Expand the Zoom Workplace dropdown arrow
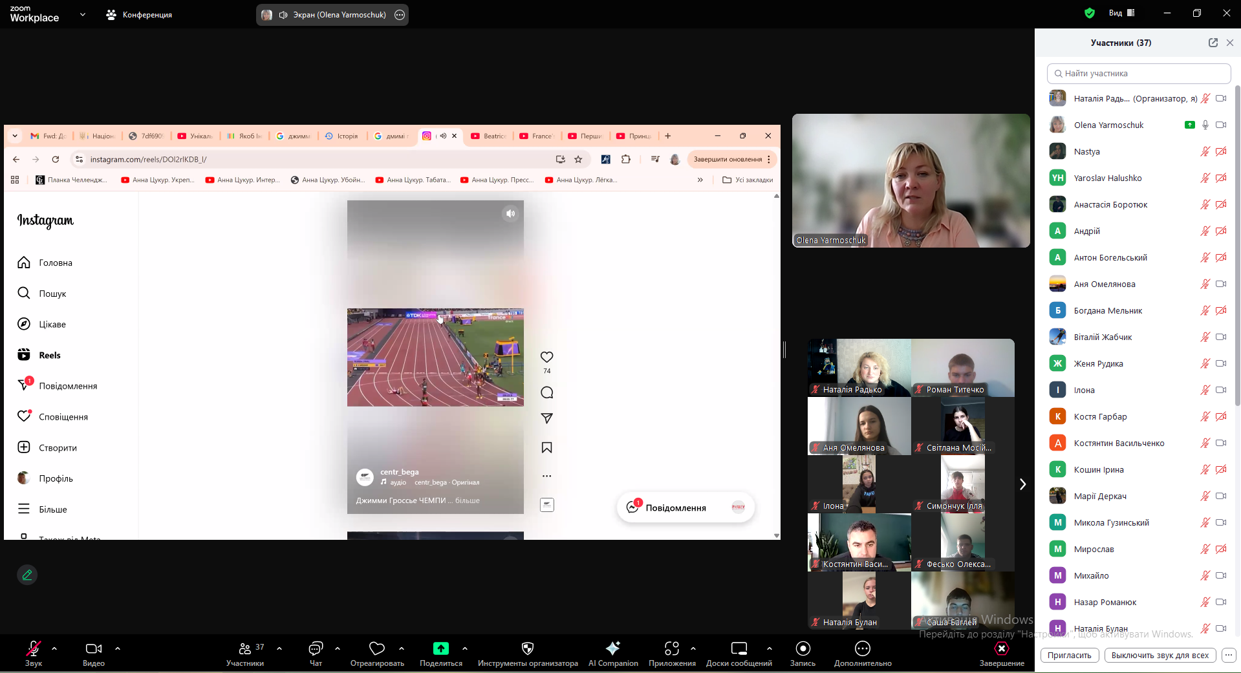 pyautogui.click(x=83, y=14)
